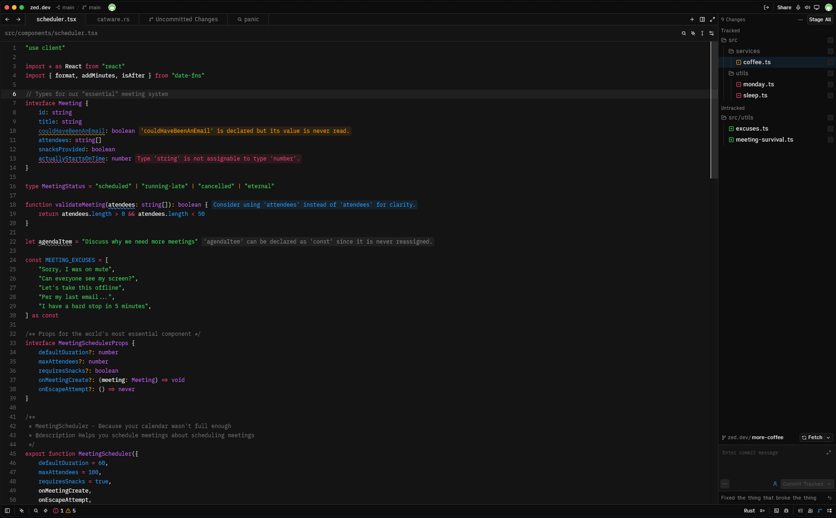
Task: Stage coffee.ts with its checkbox
Action: tap(830, 62)
